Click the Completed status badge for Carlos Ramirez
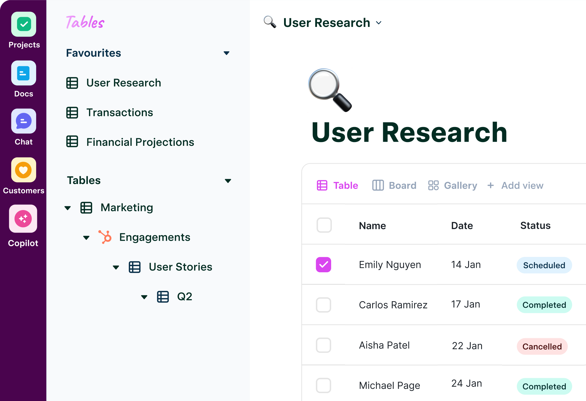Viewport: 586px width, 401px height. click(x=544, y=305)
